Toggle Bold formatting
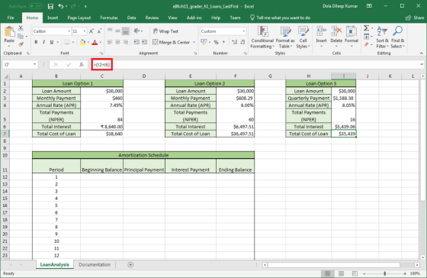The width and height of the screenshot is (427, 278). (36, 42)
